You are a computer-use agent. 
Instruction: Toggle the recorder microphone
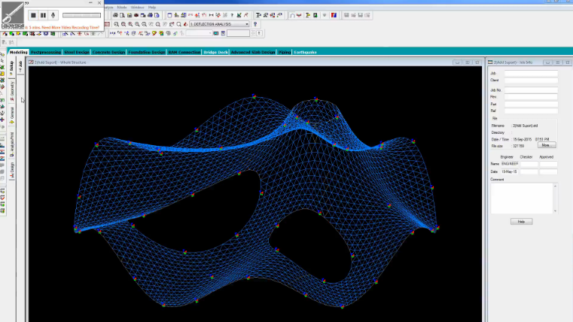pos(53,14)
